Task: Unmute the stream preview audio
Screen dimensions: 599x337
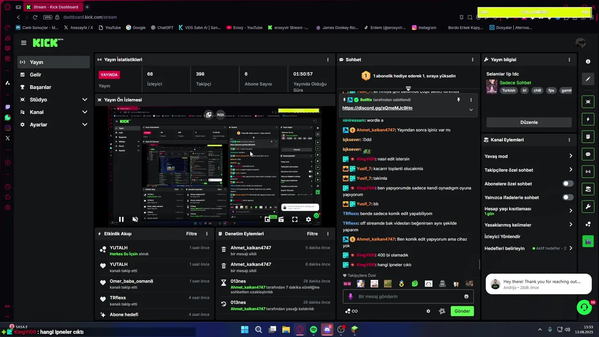Action: pyautogui.click(x=135, y=219)
